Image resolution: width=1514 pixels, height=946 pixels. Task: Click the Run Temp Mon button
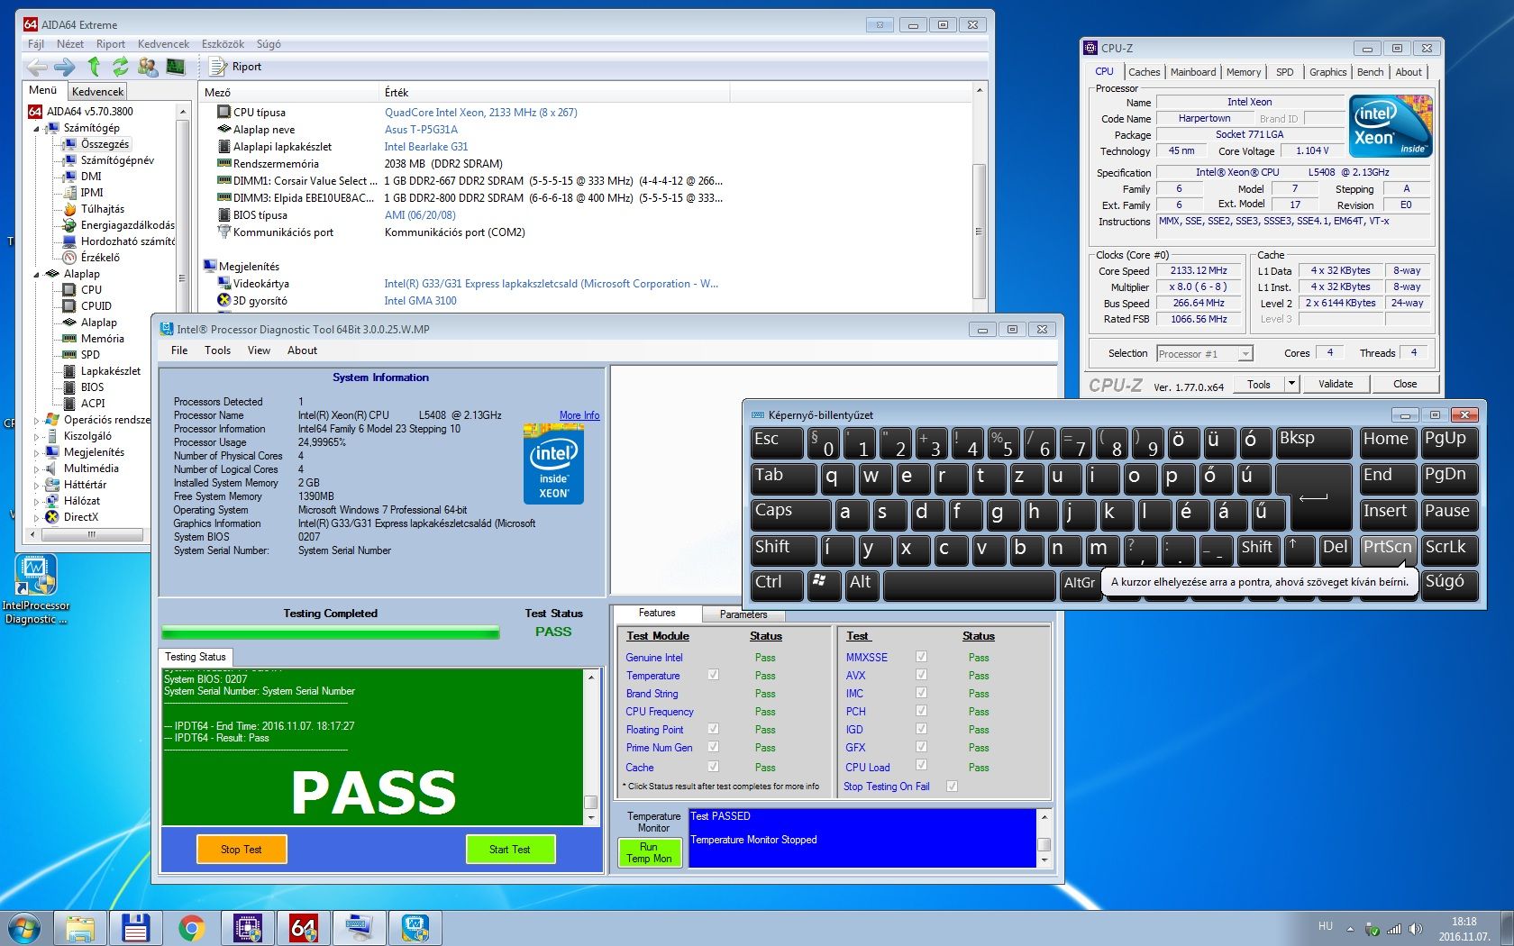click(x=649, y=852)
